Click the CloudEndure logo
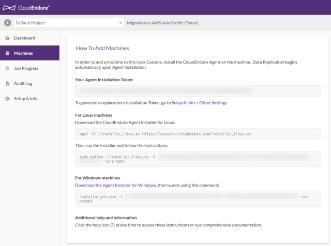This screenshot has height=246, width=331. [x=26, y=8]
